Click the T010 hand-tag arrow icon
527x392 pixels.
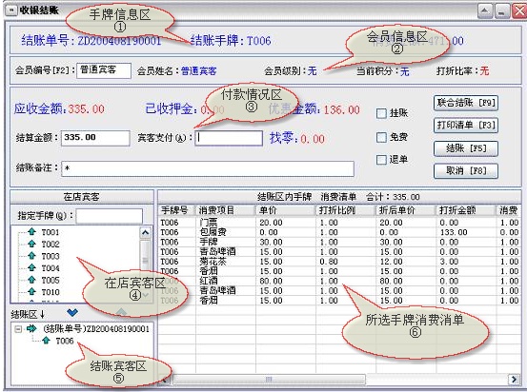[32, 291]
